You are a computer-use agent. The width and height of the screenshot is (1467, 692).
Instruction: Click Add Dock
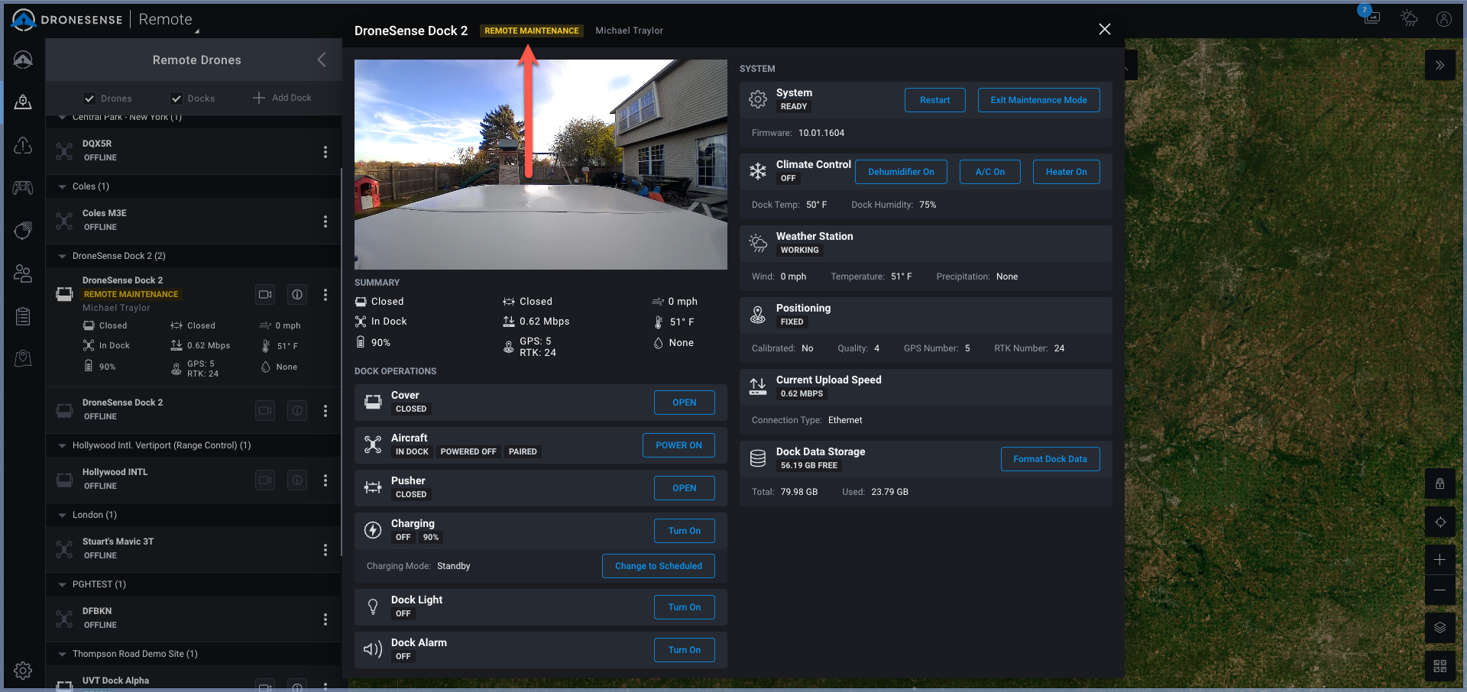tap(282, 98)
